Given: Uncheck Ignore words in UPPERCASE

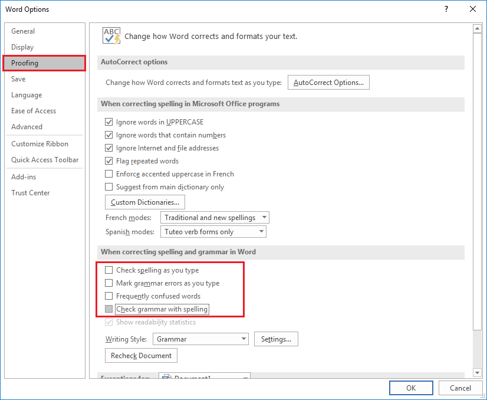Looking at the screenshot, I should tap(108, 122).
